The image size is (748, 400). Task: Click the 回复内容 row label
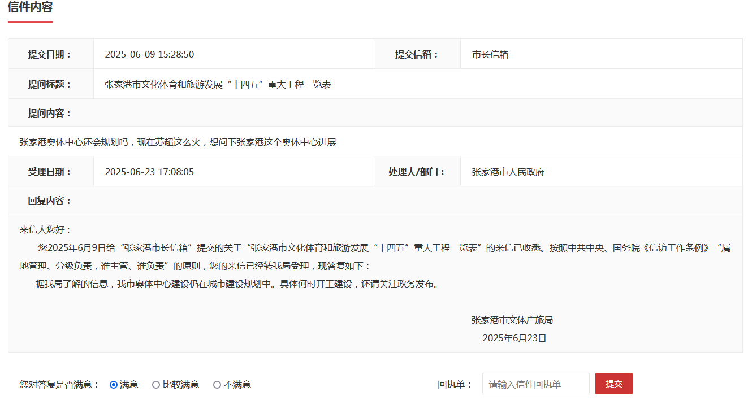(50, 201)
